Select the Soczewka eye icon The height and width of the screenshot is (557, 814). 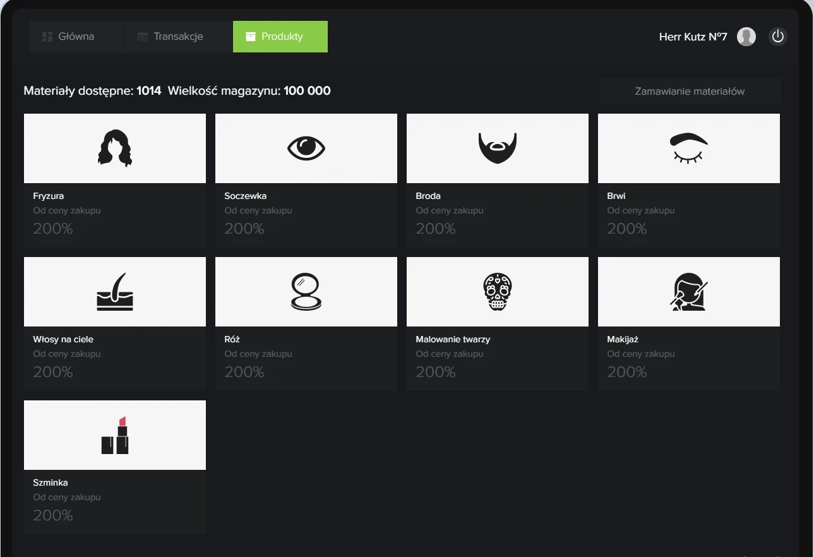306,148
